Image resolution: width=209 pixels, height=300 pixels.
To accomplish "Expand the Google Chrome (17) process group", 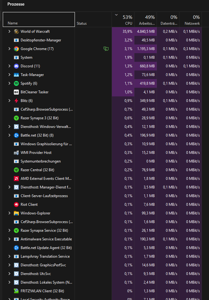I will 9,49.
